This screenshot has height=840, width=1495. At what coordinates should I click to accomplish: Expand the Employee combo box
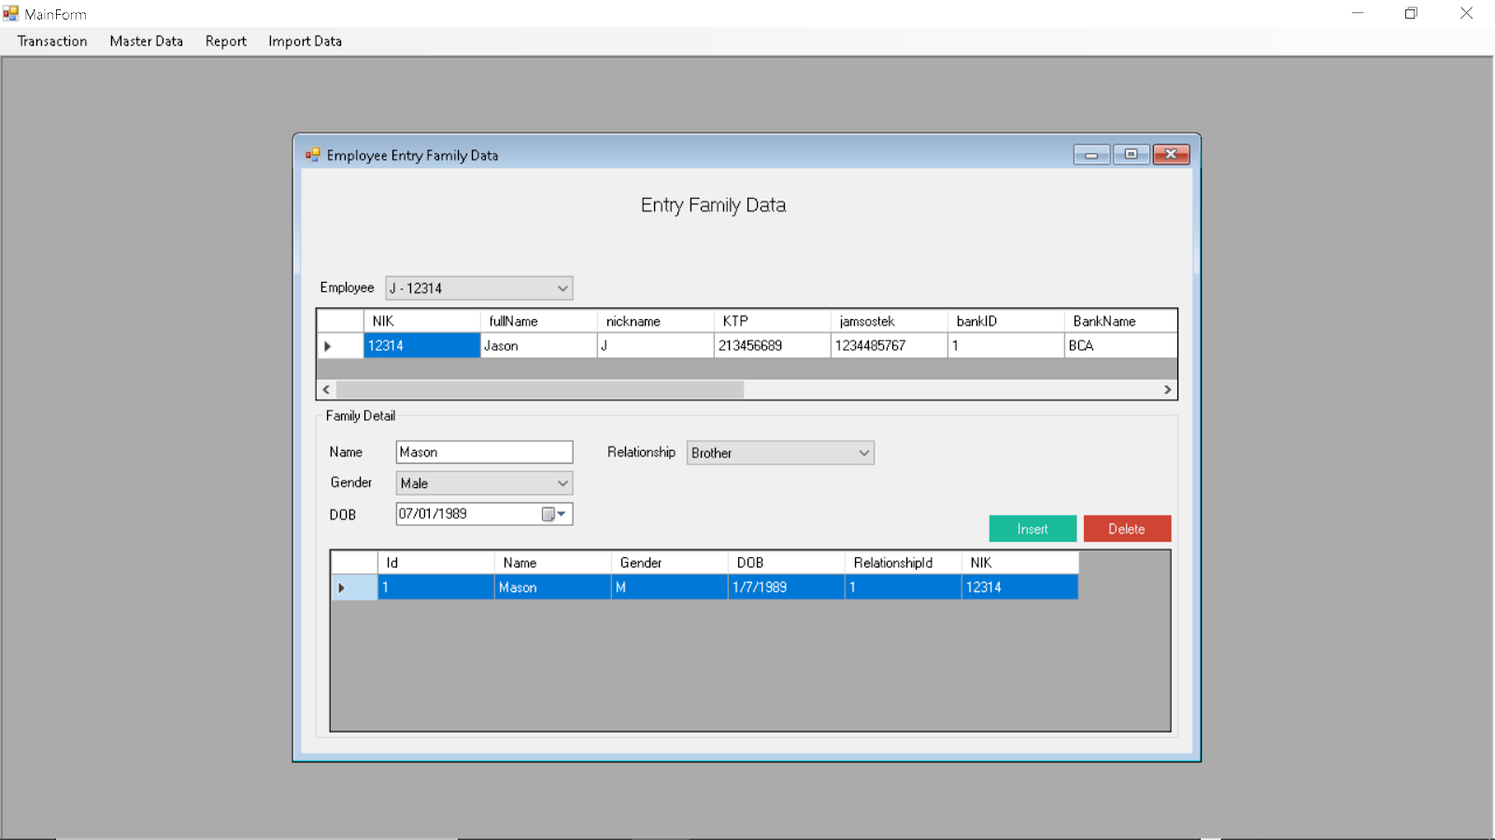point(562,288)
